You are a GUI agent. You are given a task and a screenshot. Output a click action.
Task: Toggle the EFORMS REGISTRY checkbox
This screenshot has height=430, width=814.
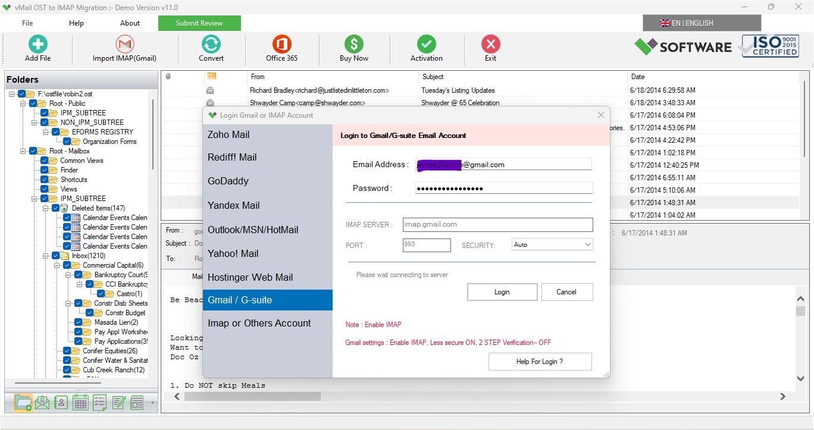[x=56, y=132]
